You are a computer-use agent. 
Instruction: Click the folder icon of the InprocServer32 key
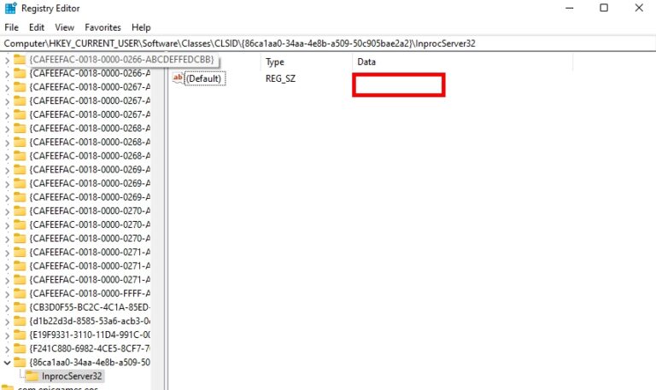pyautogui.click(x=32, y=375)
